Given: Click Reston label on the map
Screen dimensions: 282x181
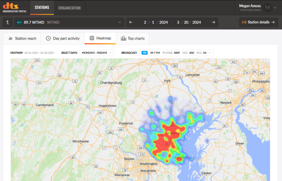Looking at the screenshot, I should point(129,159).
